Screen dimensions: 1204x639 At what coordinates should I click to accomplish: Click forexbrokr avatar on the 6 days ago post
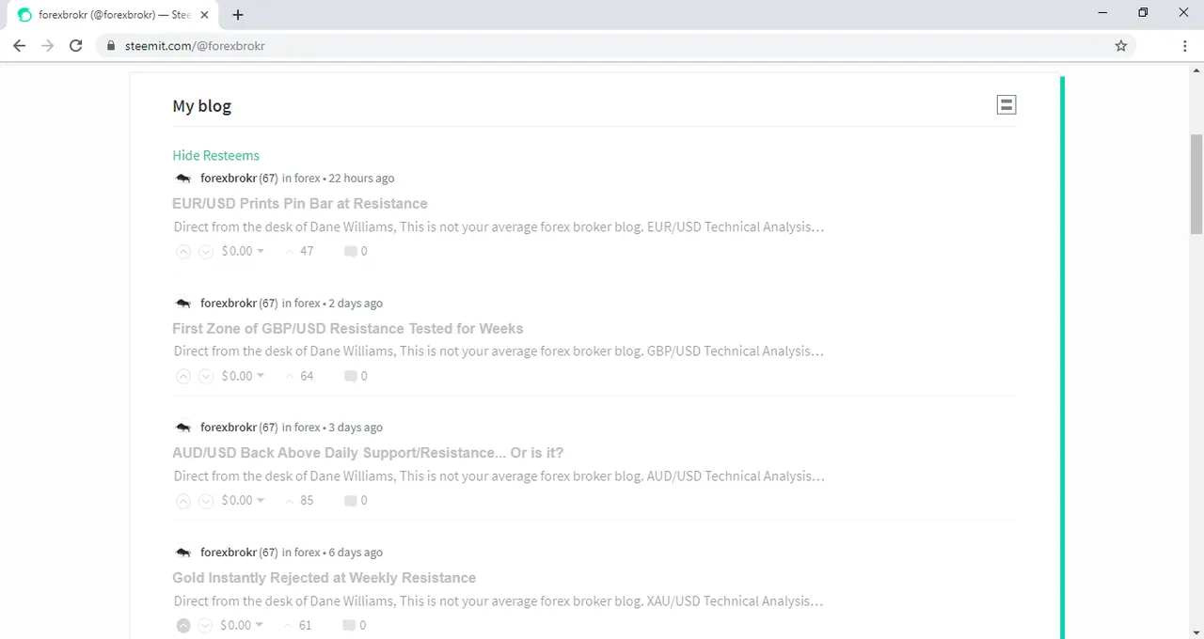pos(183,553)
